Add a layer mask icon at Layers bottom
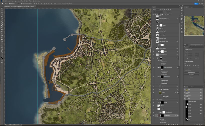Image resolution: width=205 pixels, height=126 pixels. pos(169,124)
